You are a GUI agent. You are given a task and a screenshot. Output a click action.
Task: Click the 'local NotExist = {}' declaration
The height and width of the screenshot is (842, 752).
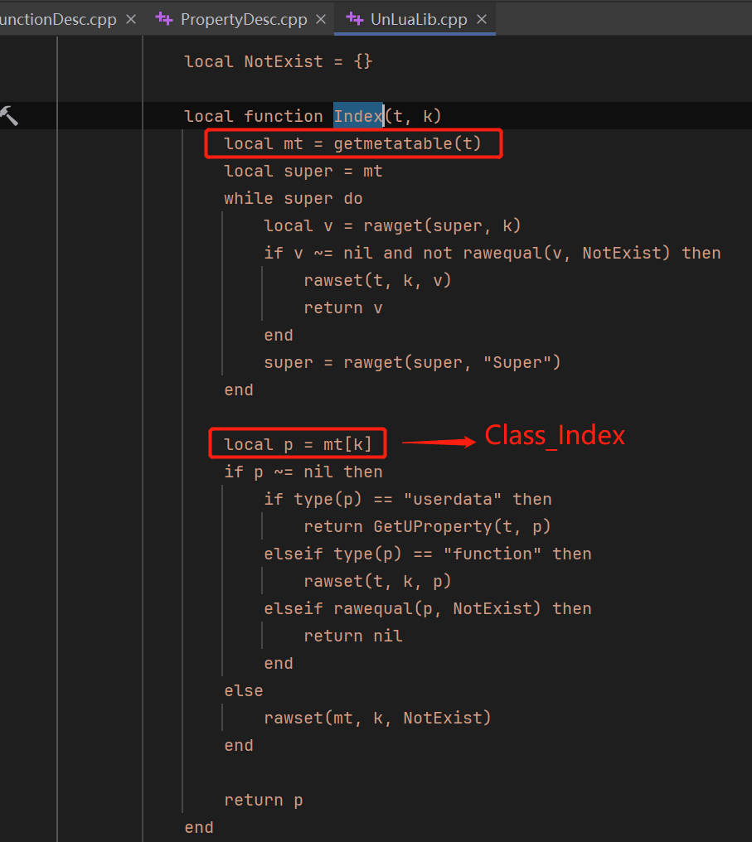(278, 61)
